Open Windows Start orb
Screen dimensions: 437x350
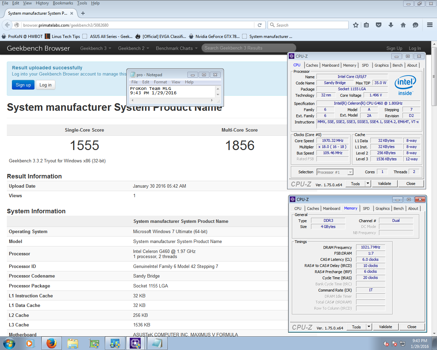(9, 343)
